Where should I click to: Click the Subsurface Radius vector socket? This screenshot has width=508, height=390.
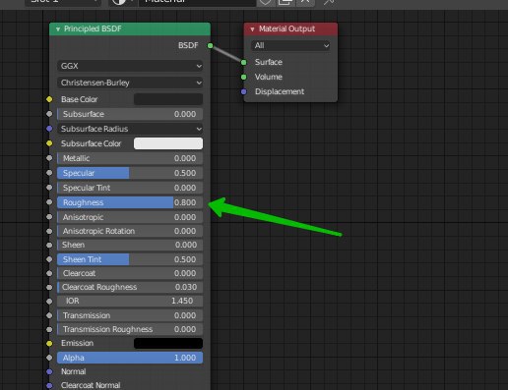[x=49, y=129]
